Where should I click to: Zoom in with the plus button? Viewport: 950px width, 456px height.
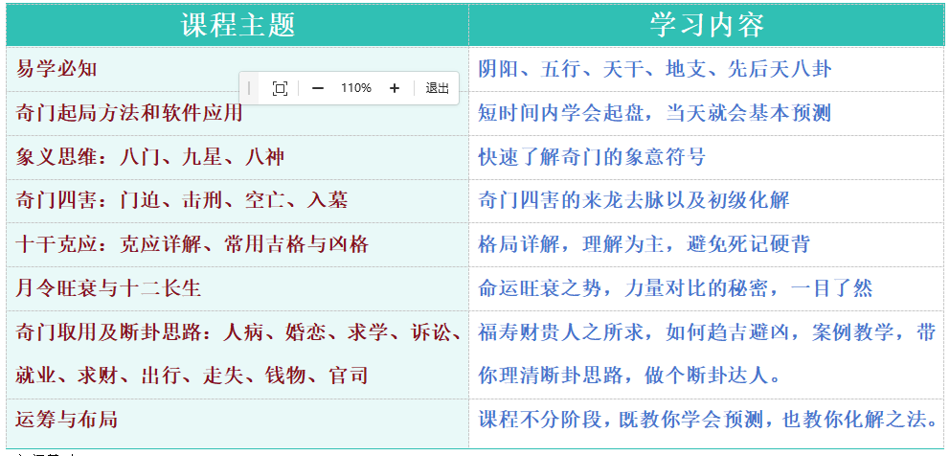pyautogui.click(x=394, y=88)
